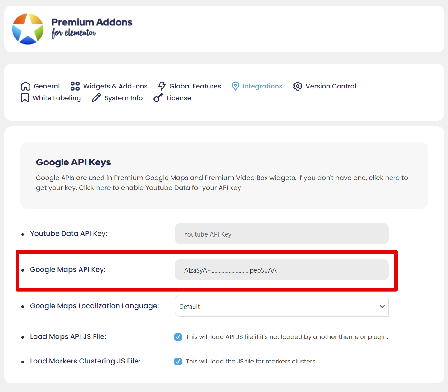Click text 'This will load the JS file for markers clusters'

tap(251, 361)
